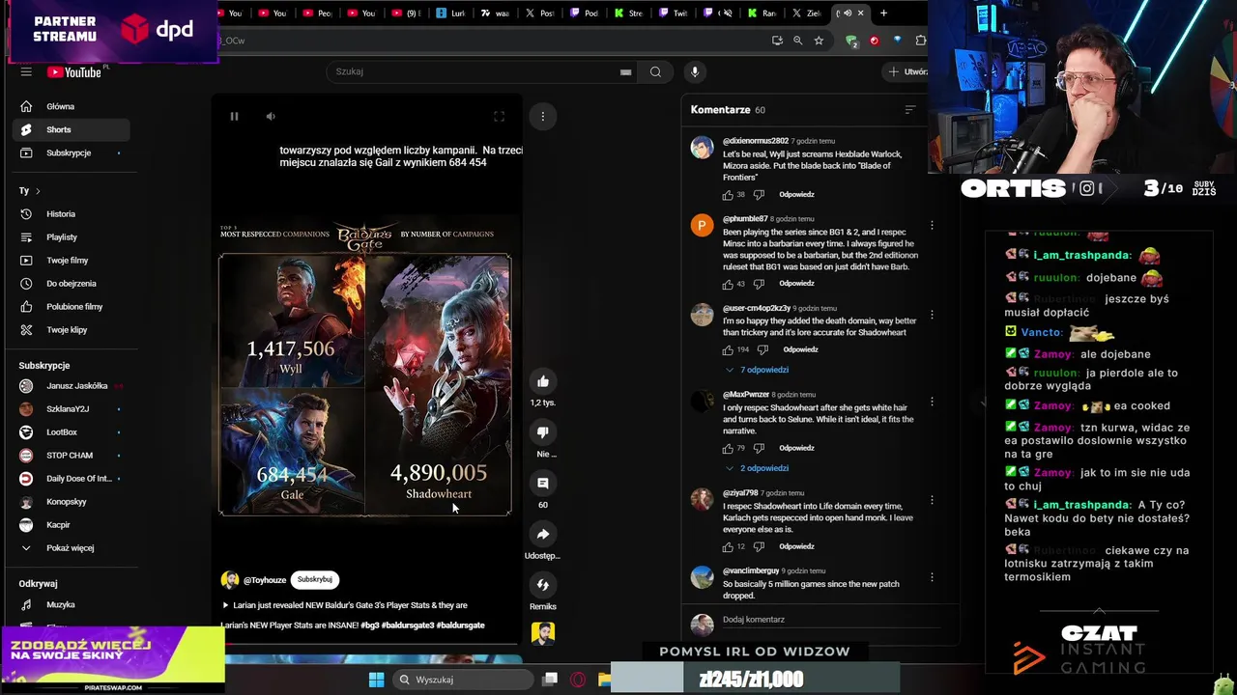Switch to the Ziel X browser tab
This screenshot has width=1237, height=695.
pyautogui.click(x=807, y=14)
